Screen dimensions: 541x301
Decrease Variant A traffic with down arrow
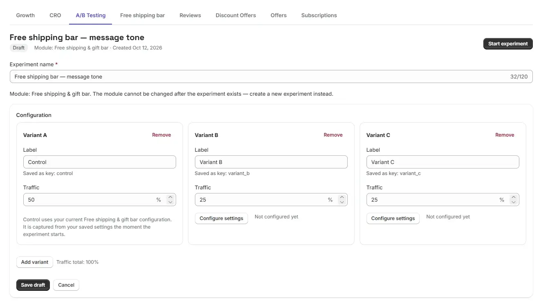click(x=170, y=202)
